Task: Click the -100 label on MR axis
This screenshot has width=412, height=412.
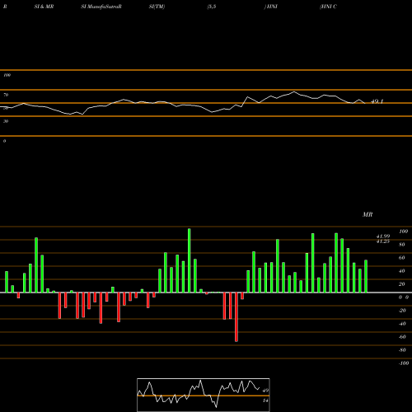Action: point(404,363)
